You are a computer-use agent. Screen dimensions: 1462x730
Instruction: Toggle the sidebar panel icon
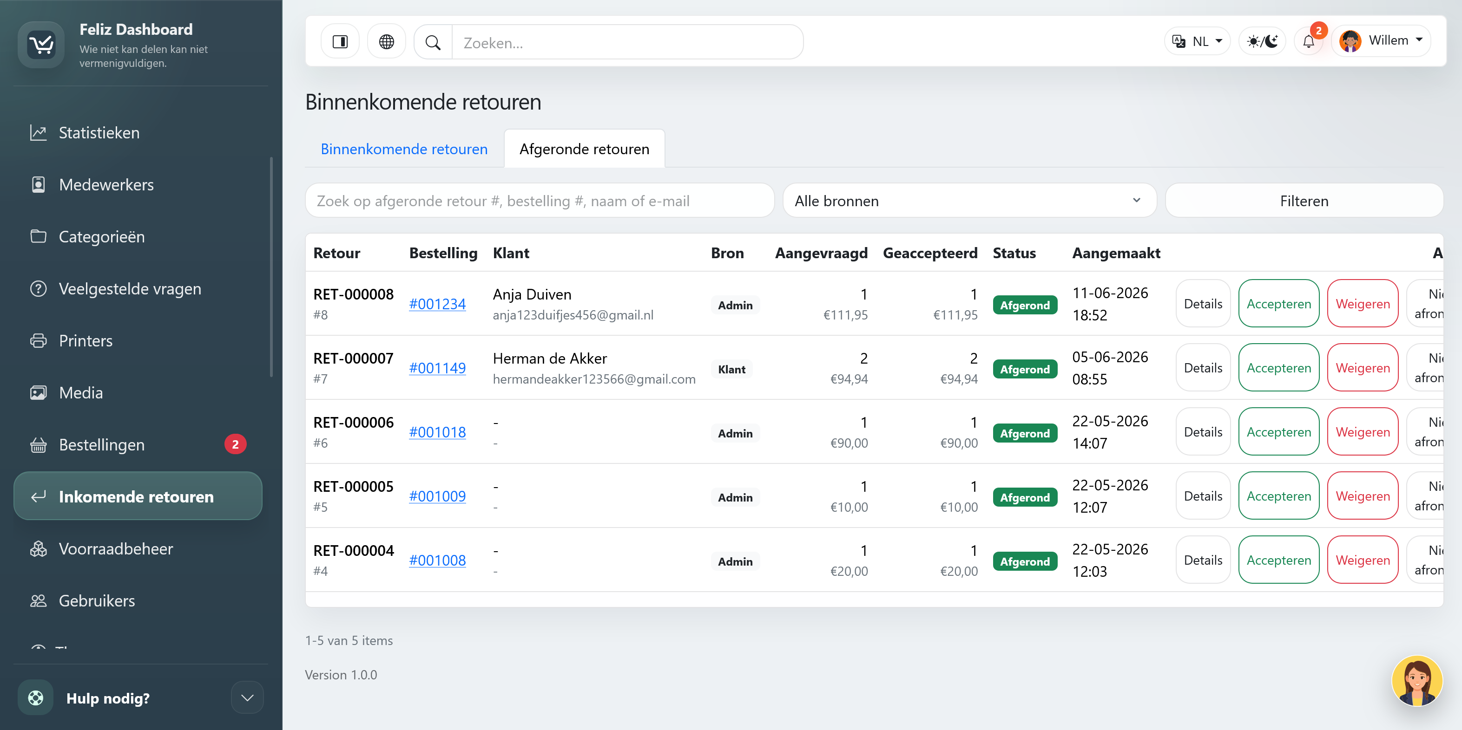click(340, 41)
